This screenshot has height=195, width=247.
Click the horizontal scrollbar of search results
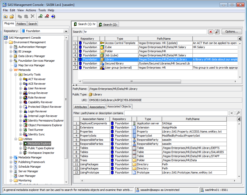(x=132, y=81)
